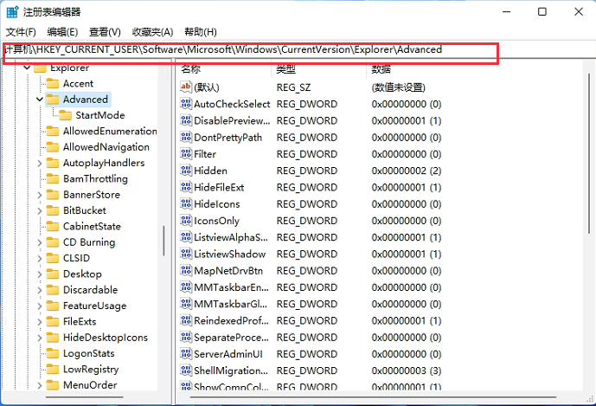Click ShellMigration data 0x00000003 (3)
Screen dimensions: 596x406
coord(407,371)
